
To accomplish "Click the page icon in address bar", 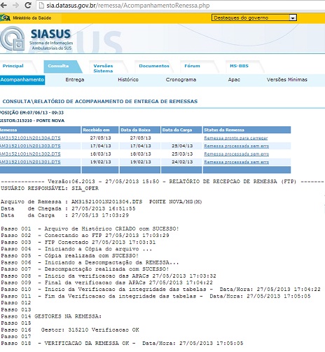I will pyautogui.click(x=41, y=6).
